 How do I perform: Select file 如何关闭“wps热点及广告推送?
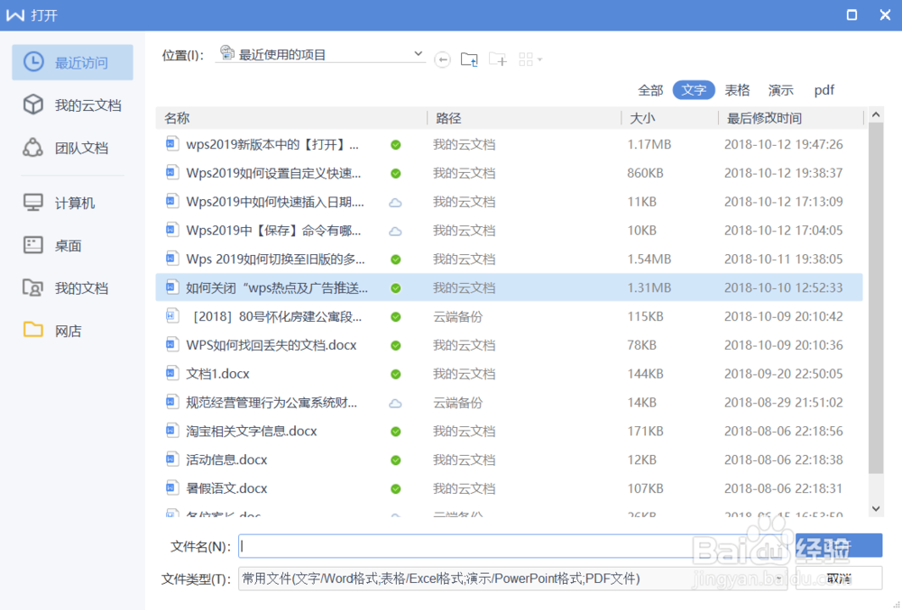pos(509,287)
